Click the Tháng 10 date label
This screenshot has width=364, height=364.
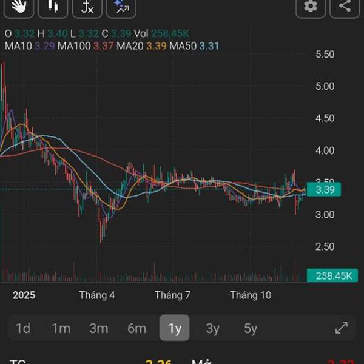(251, 295)
